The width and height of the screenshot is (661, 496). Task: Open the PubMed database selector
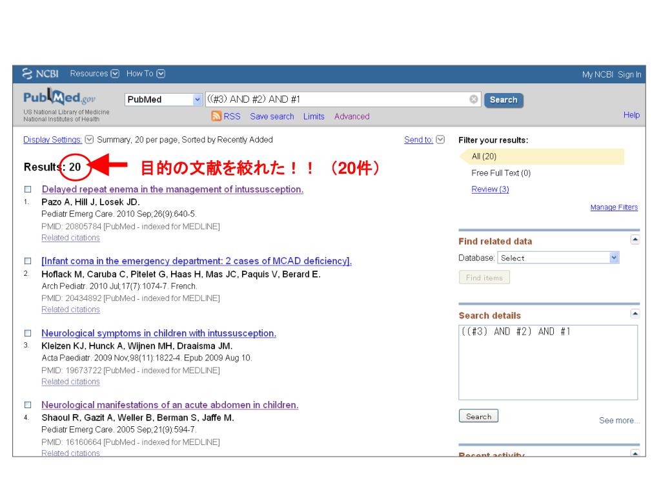pyautogui.click(x=163, y=99)
